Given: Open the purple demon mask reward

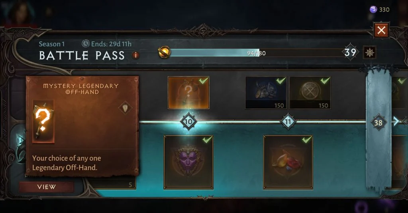Looking at the screenshot, I should click(188, 162).
